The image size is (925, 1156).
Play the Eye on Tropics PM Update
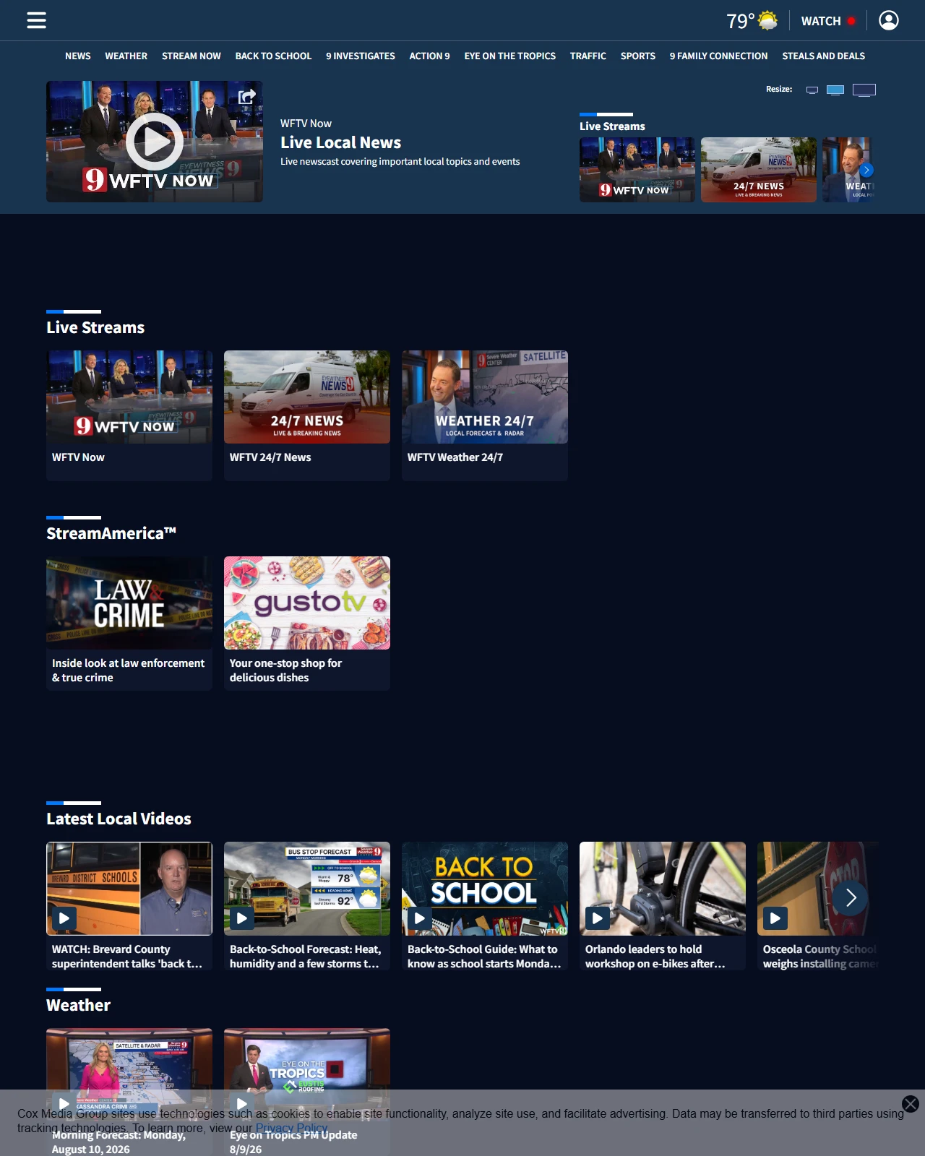pyautogui.click(x=307, y=1092)
